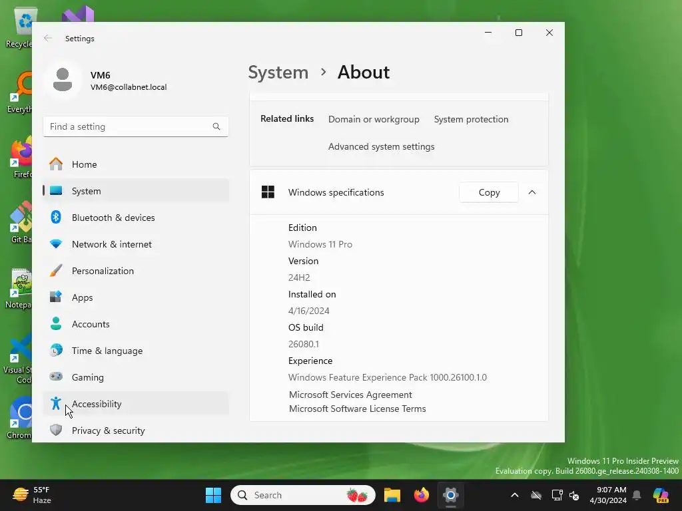The height and width of the screenshot is (511, 682).
Task: Click the Windows logo beside Windows specifications
Action: (x=268, y=192)
